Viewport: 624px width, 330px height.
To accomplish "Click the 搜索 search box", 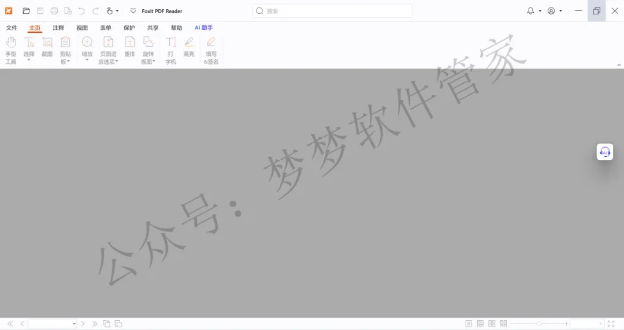I will pos(332,11).
